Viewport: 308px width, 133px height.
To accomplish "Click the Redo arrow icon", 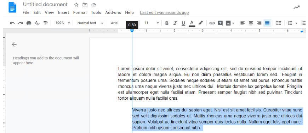I will point(21,23).
